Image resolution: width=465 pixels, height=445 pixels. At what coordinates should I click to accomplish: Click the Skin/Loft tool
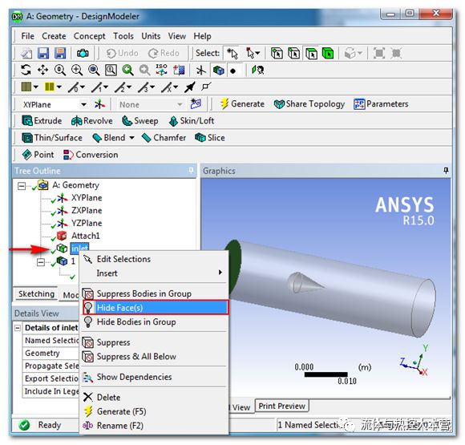click(192, 121)
